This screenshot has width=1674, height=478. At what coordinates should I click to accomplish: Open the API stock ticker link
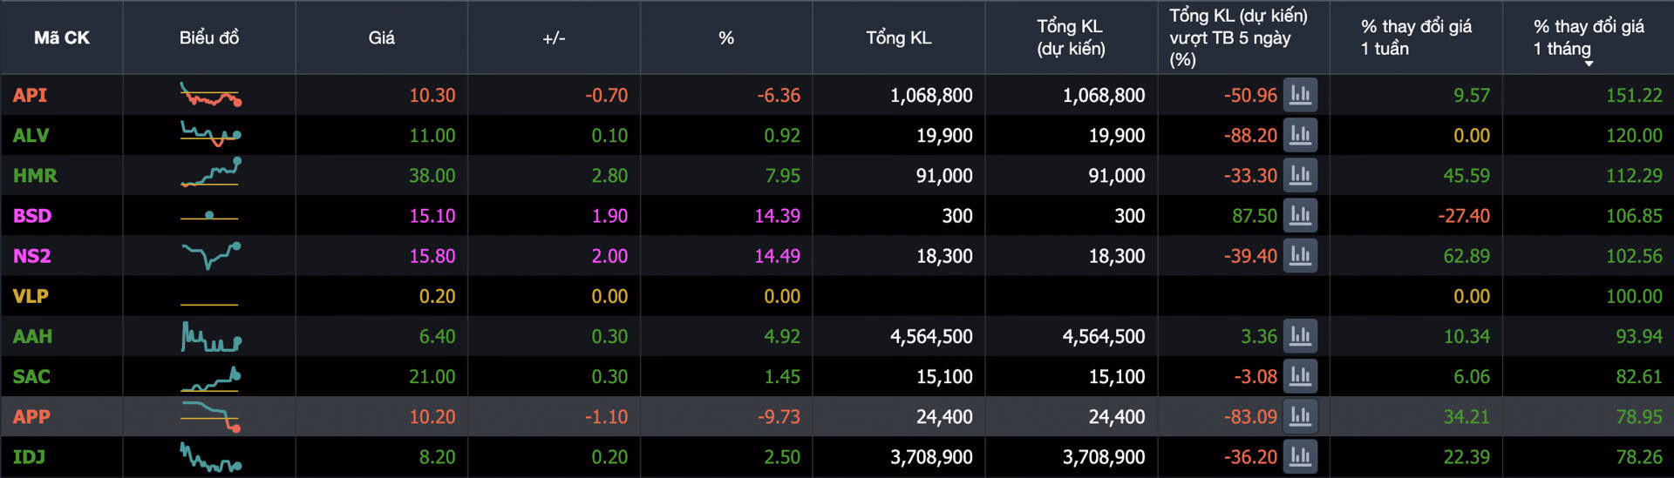(x=30, y=95)
